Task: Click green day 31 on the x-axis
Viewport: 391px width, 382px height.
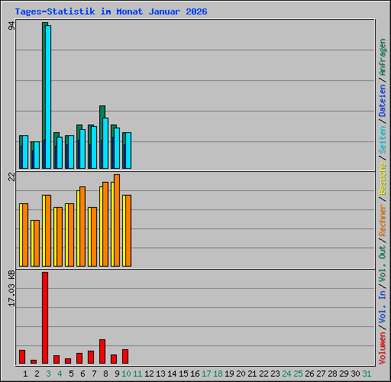Action: 367,374
